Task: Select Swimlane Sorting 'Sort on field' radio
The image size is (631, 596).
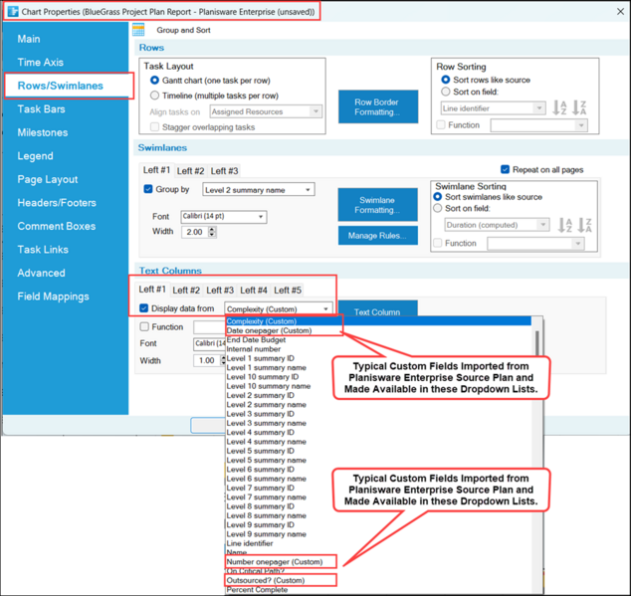Action: 438,208
